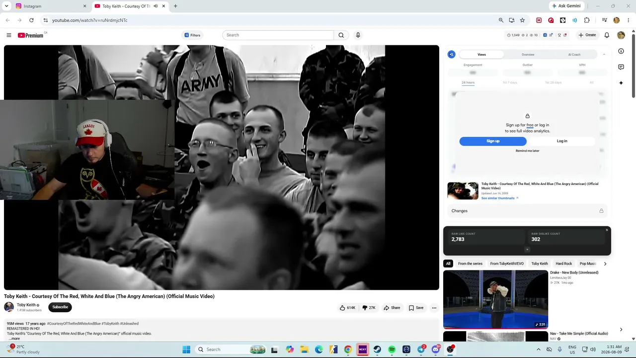The height and width of the screenshot is (358, 636).
Task: Click the sparkle AI icon in side rail
Action: click(x=621, y=83)
